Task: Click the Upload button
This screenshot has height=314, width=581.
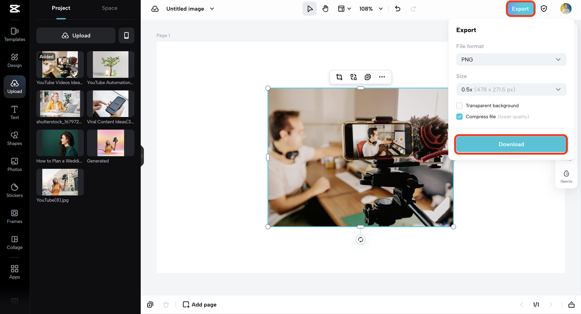Action: point(76,35)
